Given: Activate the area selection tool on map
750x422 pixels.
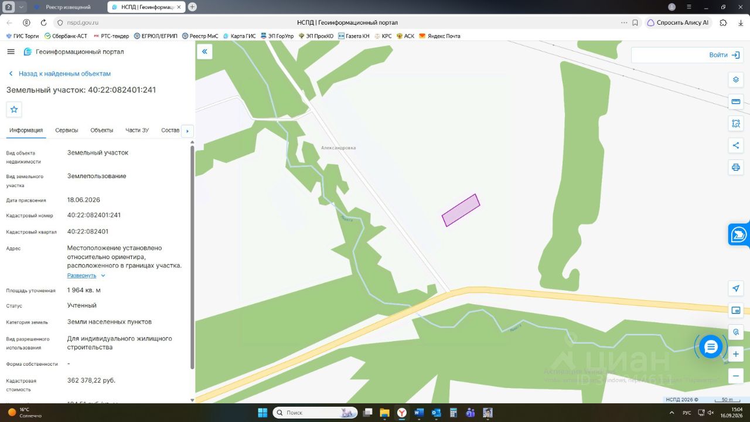Looking at the screenshot, I should [x=736, y=124].
